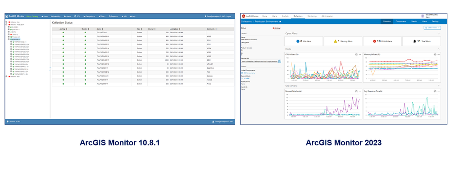Open info icon on CPU Utilized chart

(x=356, y=54)
